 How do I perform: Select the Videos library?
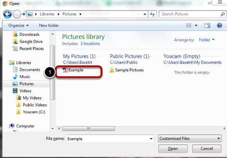pos(25,91)
